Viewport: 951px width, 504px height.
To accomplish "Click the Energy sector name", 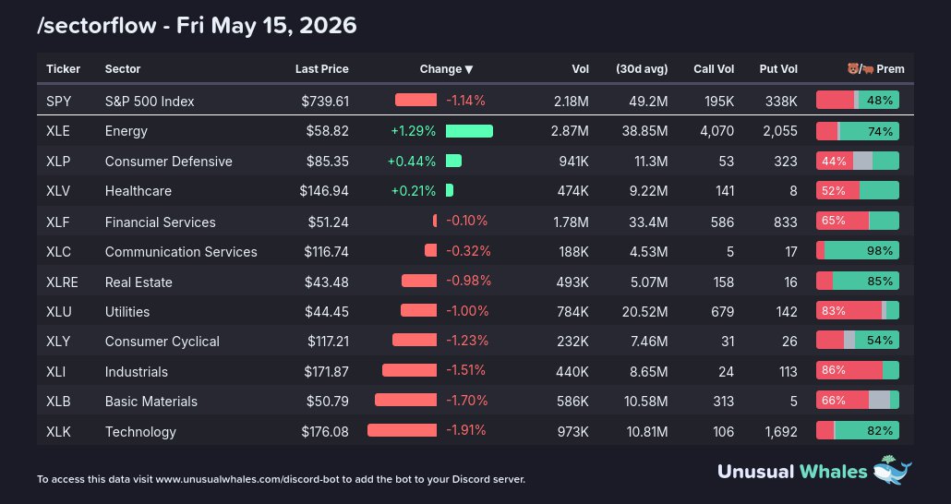I will (x=126, y=131).
